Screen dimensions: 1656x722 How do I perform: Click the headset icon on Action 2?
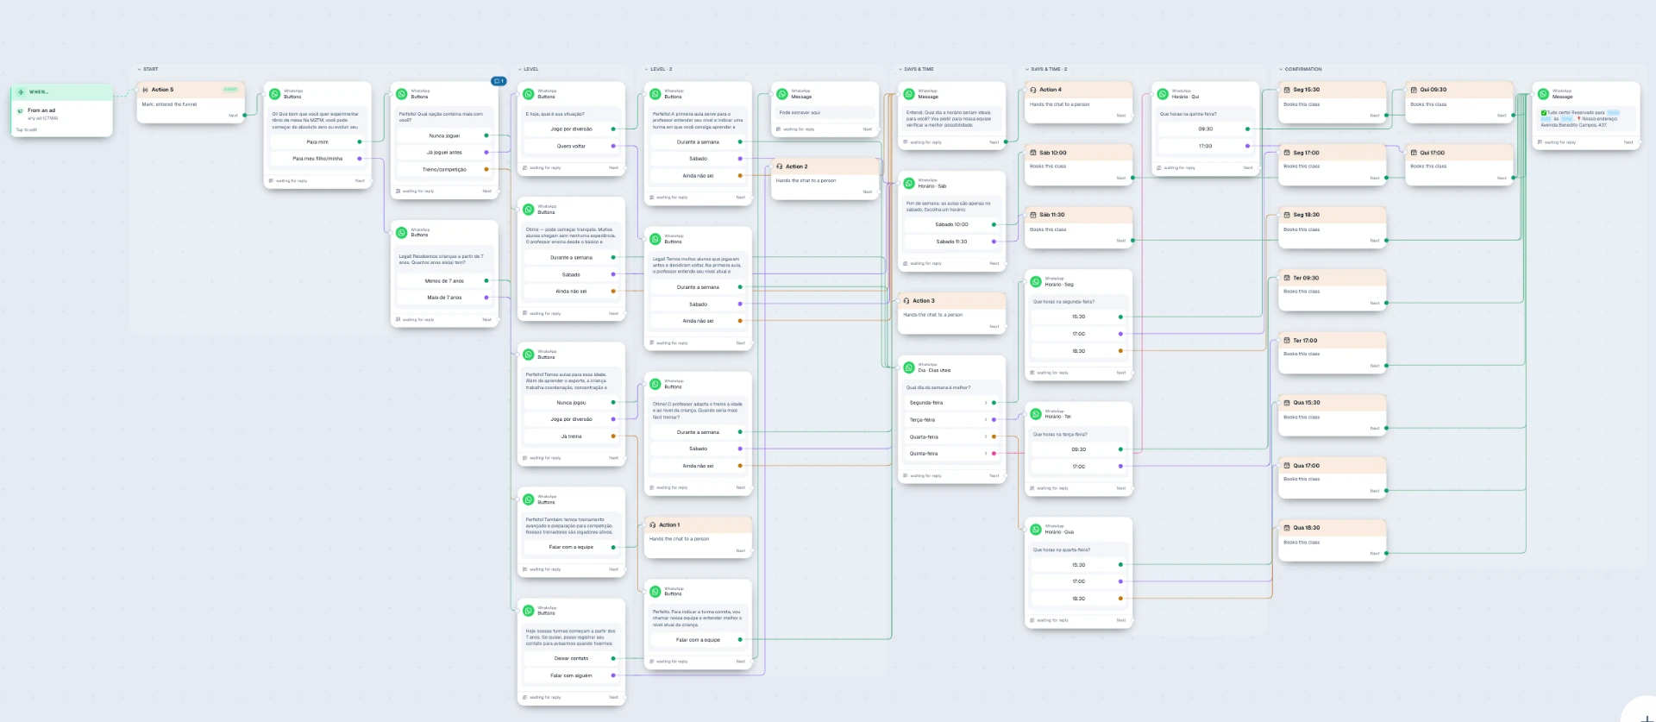tap(779, 166)
